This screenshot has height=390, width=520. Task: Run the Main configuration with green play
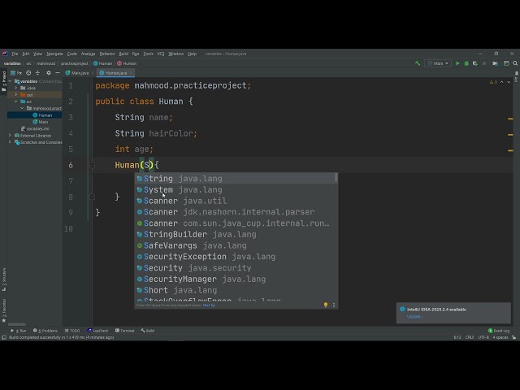[x=457, y=63]
